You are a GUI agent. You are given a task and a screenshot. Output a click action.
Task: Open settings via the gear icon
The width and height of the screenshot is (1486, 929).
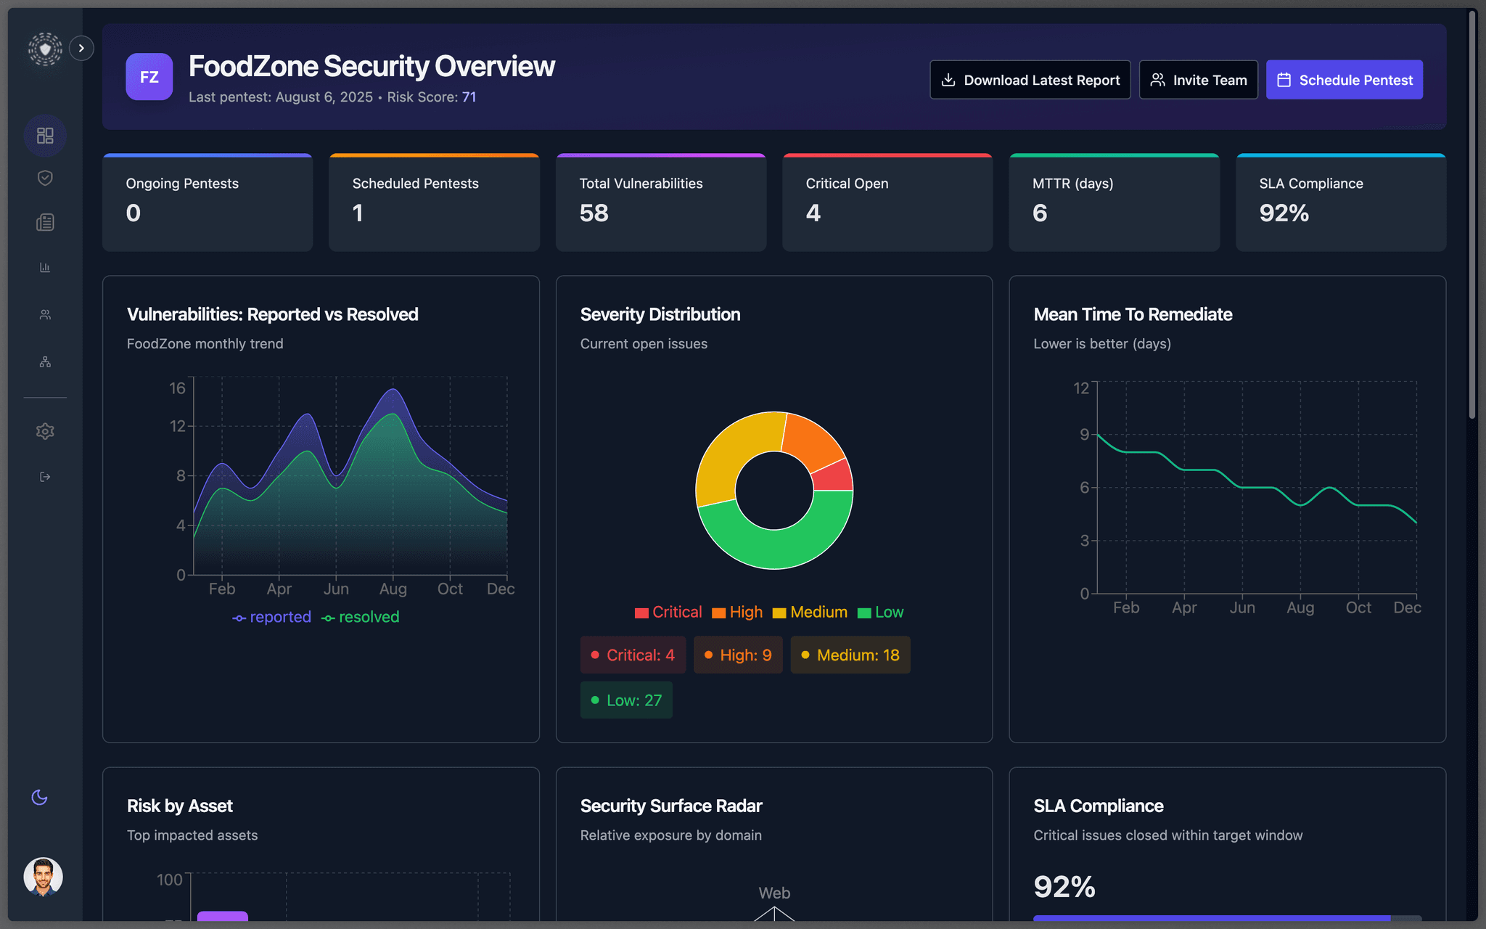click(45, 431)
